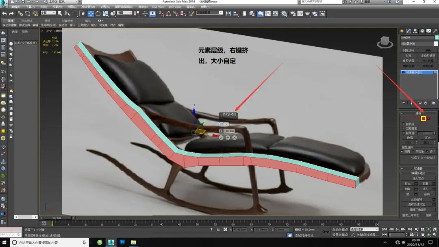
Task: Collapse the 编辑多边形 rollout
Action: click(x=419, y=173)
